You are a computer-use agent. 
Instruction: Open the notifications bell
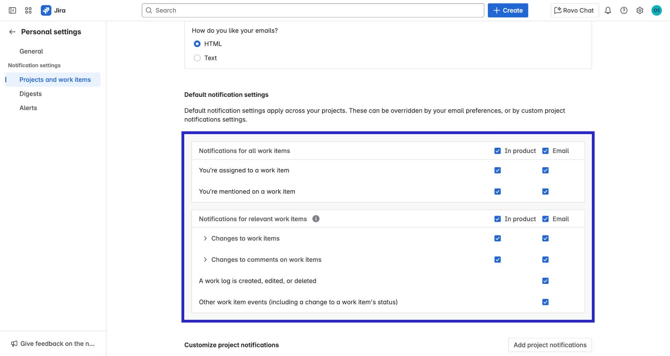(608, 10)
